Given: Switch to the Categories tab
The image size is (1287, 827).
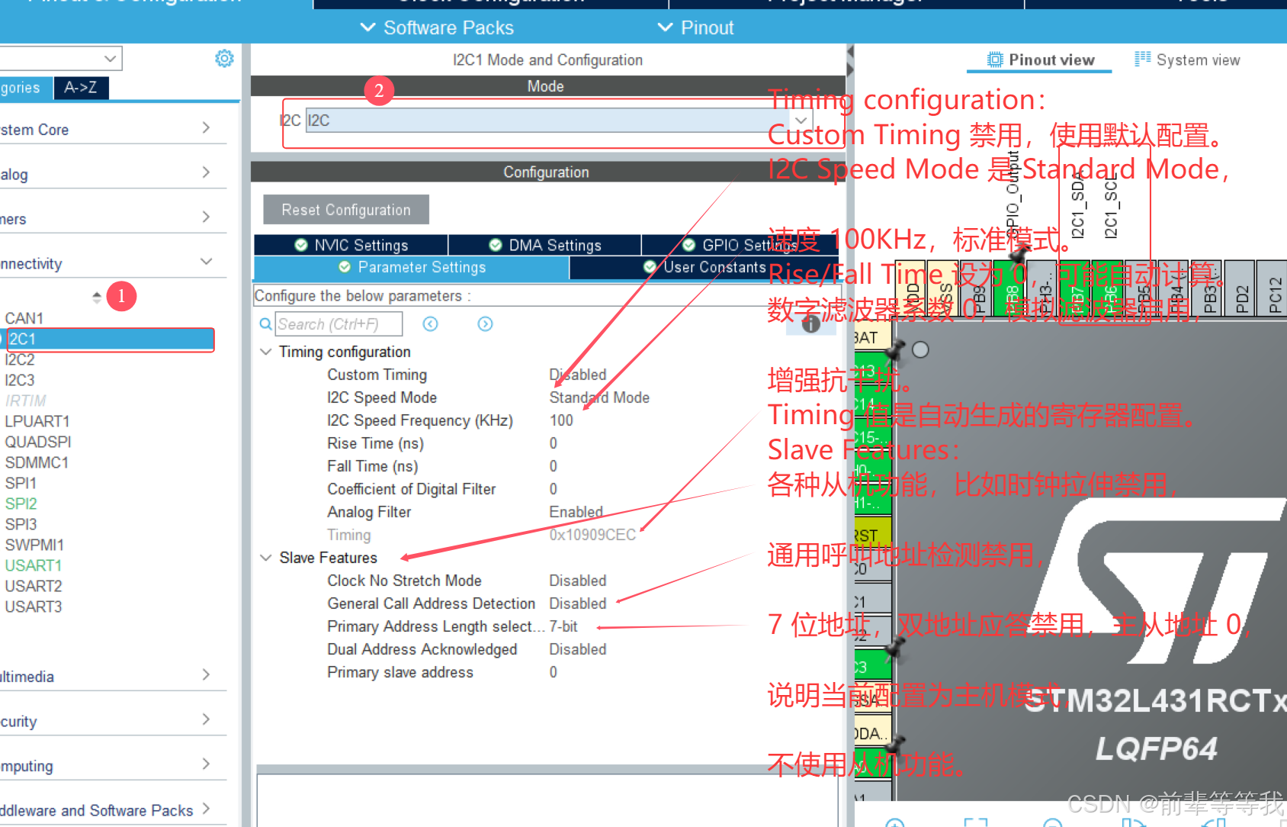Looking at the screenshot, I should click(x=26, y=88).
